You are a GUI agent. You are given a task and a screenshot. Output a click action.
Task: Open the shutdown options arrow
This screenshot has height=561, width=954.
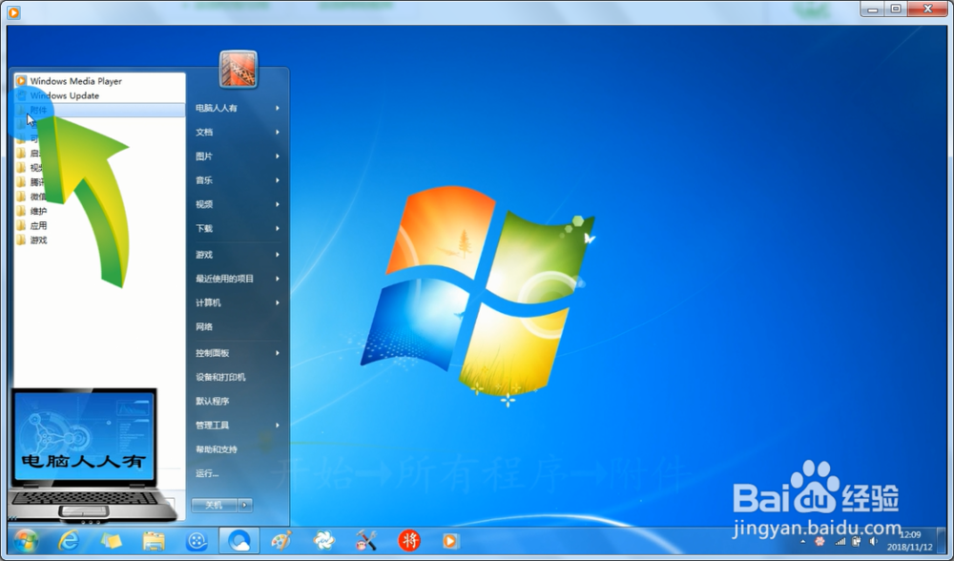pos(245,505)
